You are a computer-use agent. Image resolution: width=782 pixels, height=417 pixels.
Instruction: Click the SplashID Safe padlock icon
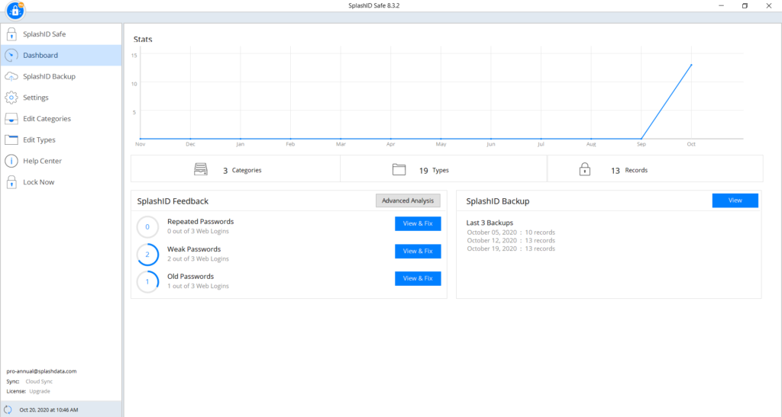pyautogui.click(x=11, y=34)
